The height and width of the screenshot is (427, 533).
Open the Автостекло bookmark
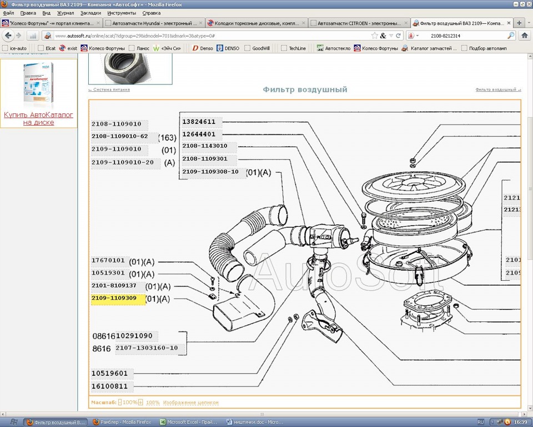coord(334,48)
